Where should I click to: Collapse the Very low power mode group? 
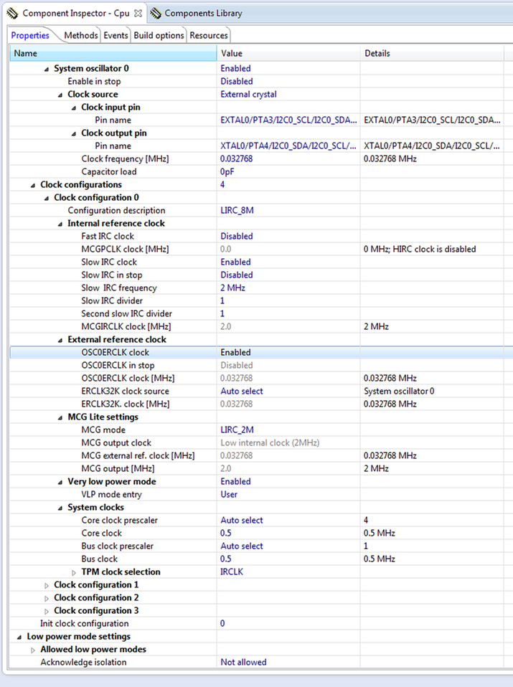pyautogui.click(x=60, y=482)
